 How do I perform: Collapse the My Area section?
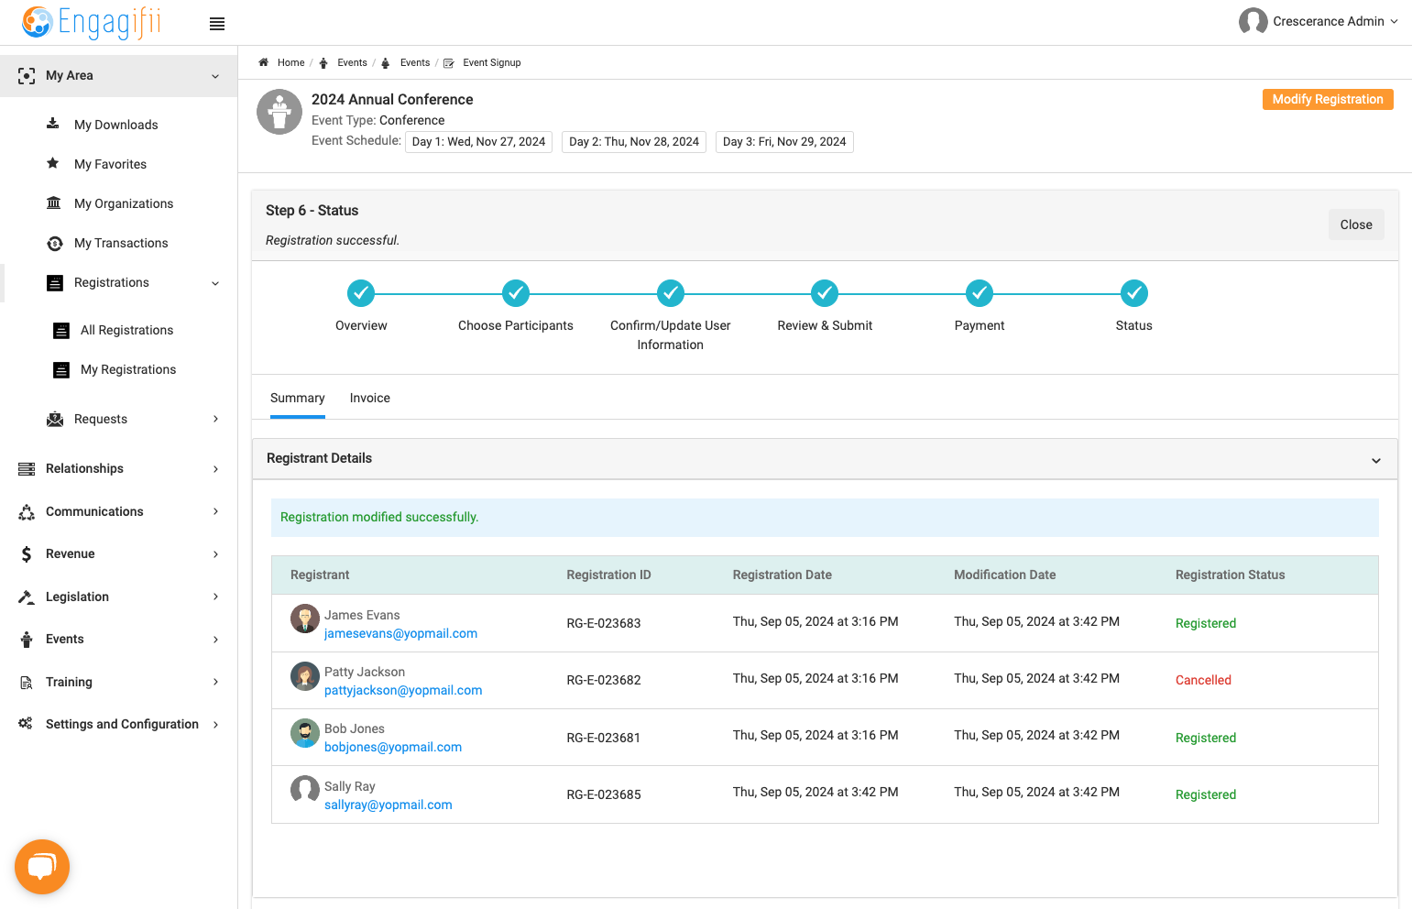click(215, 76)
